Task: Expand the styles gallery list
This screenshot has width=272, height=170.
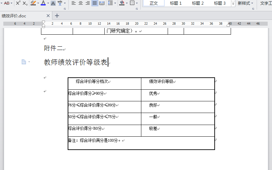Action: pyautogui.click(x=233, y=3)
